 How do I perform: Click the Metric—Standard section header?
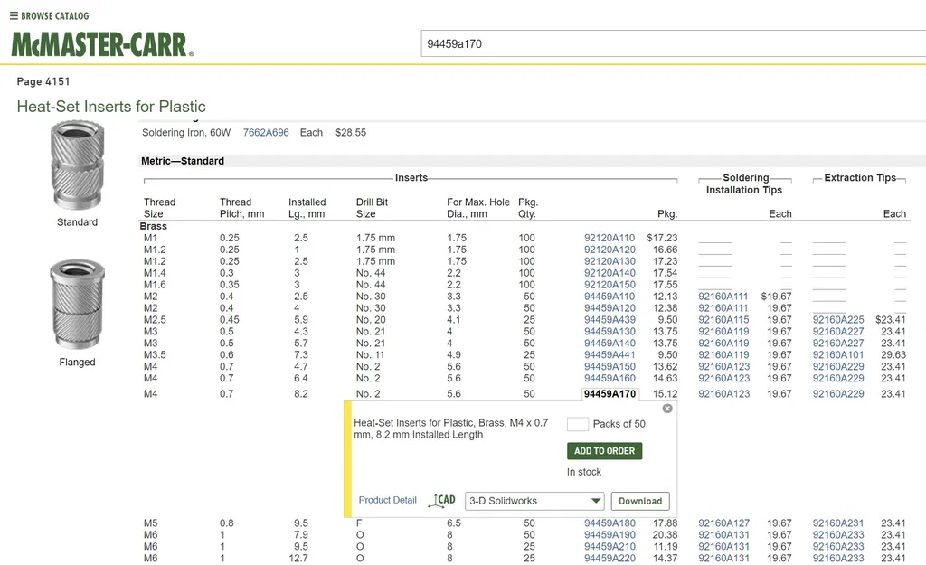tap(183, 161)
